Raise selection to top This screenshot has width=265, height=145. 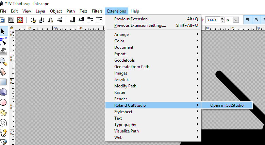pos(99,20)
